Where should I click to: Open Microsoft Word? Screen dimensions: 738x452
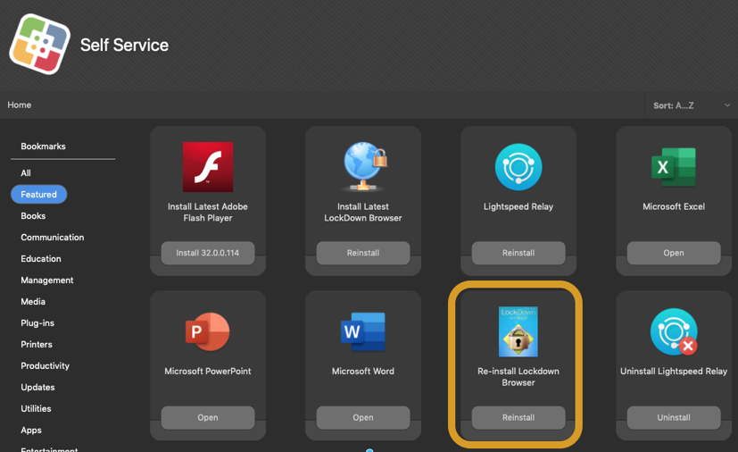[363, 417]
